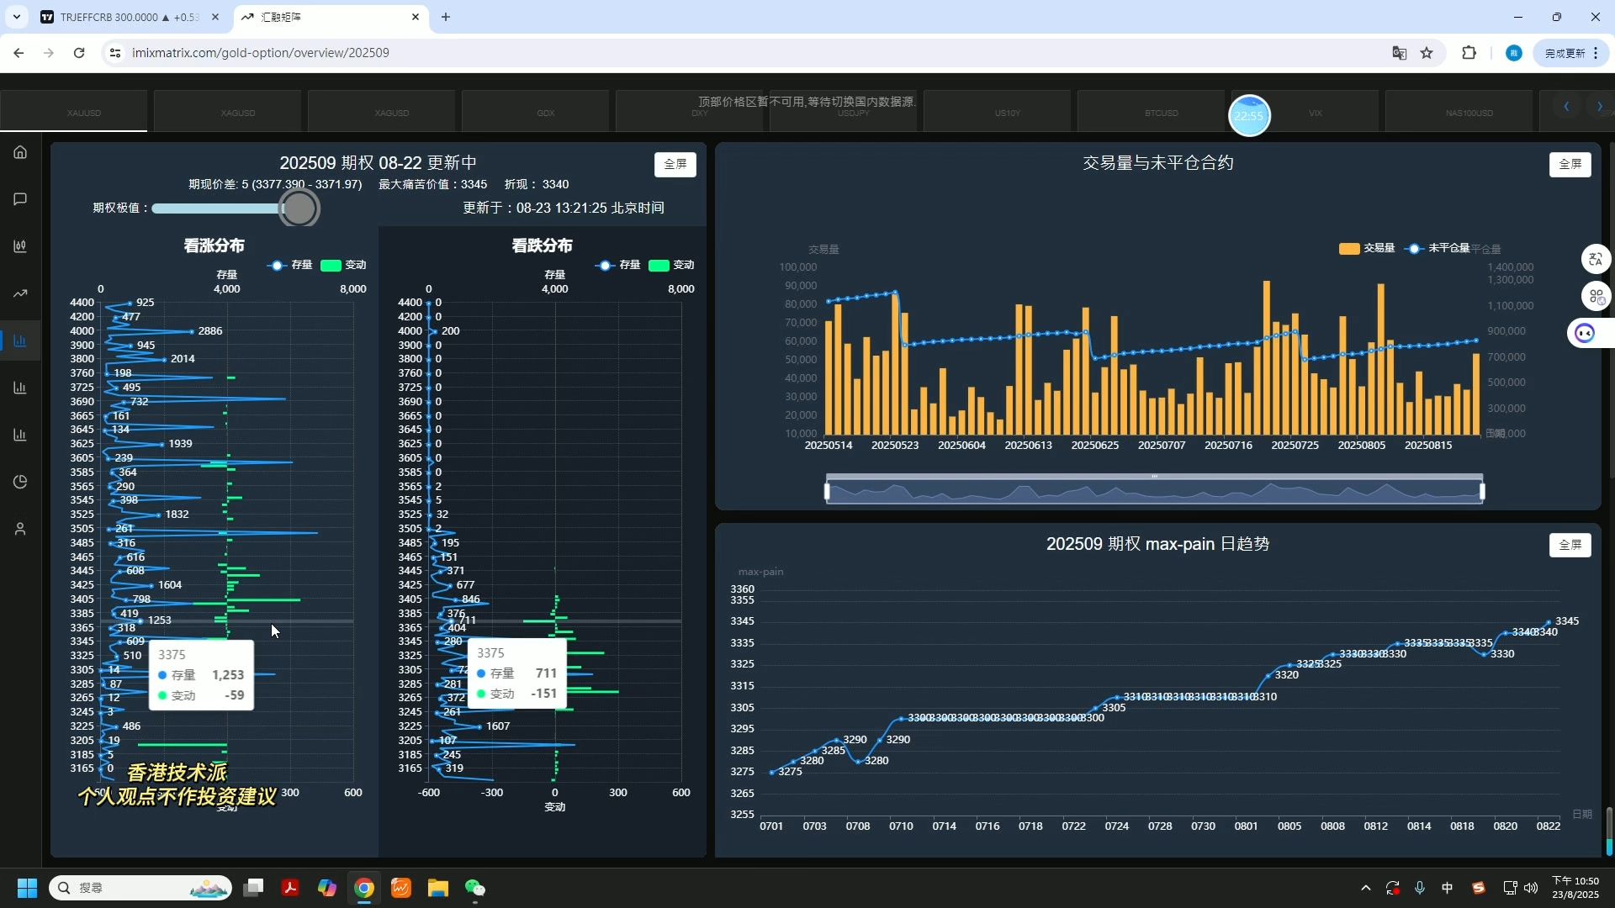The height and width of the screenshot is (908, 1615).
Task: Click the 最大痛苦价值：3345 text
Action: [432, 184]
